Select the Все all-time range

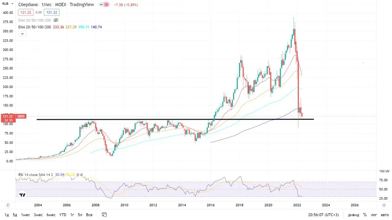click(89, 215)
